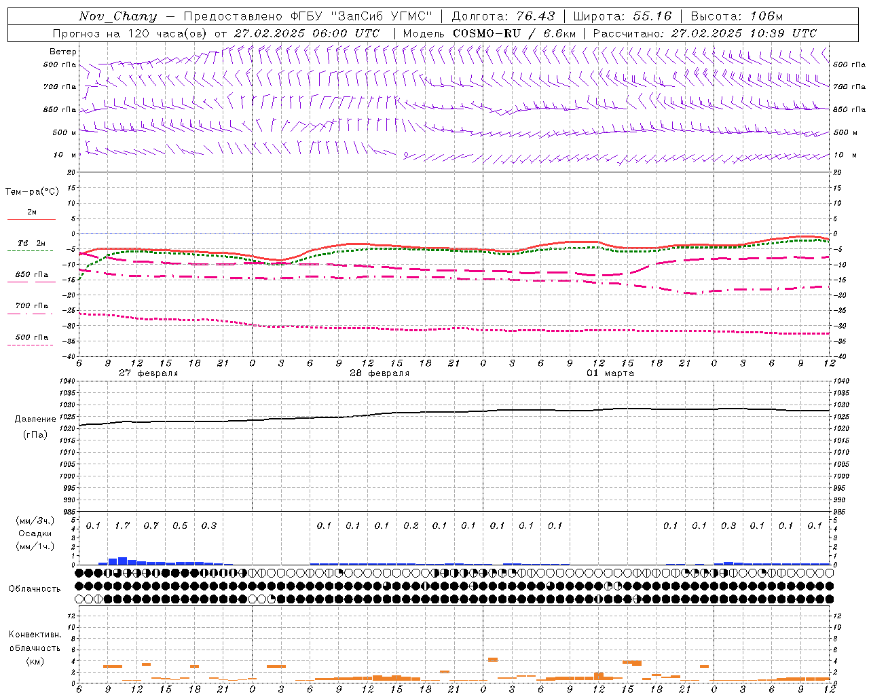Click the 27 февраля date label
869x695 pixels.
pyautogui.click(x=148, y=373)
